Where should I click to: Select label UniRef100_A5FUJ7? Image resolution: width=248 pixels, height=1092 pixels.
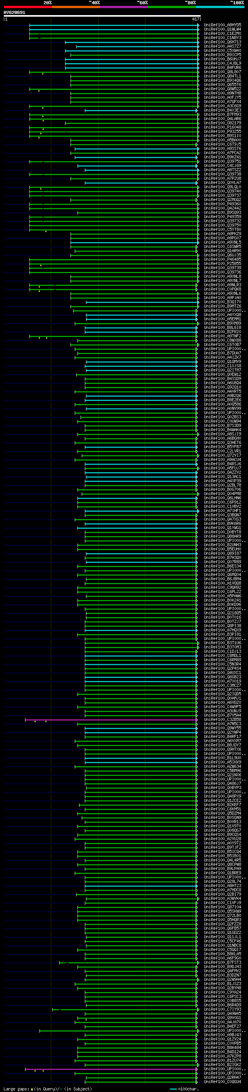[x=222, y=468]
